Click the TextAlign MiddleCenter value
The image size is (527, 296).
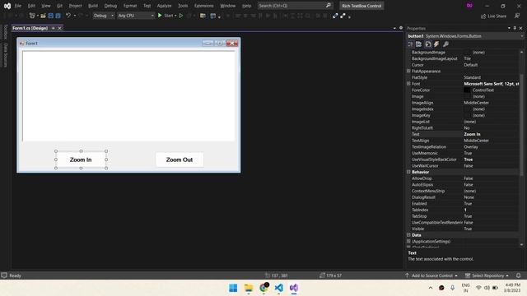[x=476, y=141]
